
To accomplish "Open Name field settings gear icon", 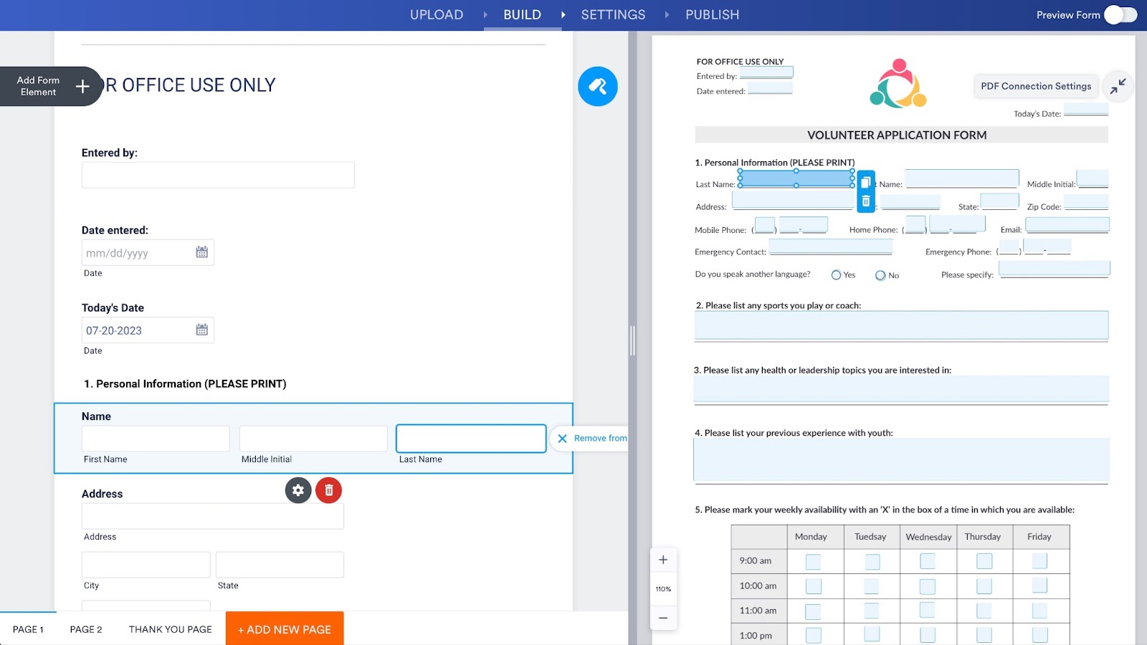I will [298, 490].
